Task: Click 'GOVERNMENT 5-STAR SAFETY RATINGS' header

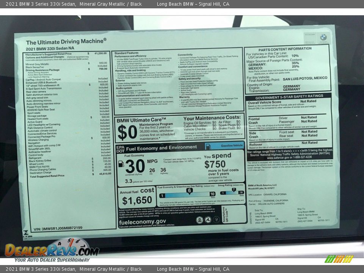Action: 289,97
